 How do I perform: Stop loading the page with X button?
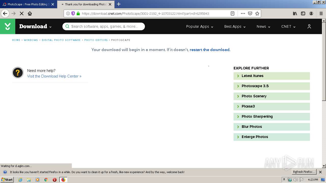pos(22,13)
